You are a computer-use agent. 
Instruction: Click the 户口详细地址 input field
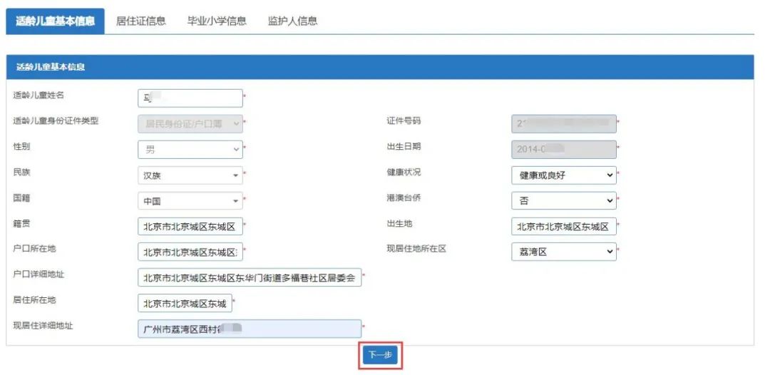[x=250, y=278]
